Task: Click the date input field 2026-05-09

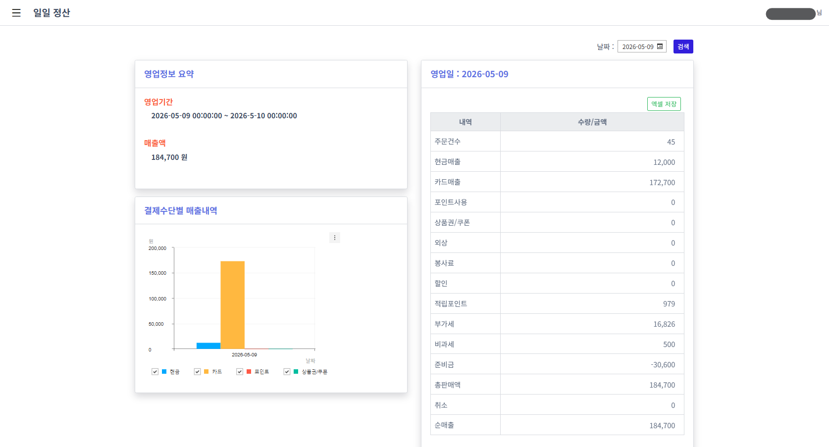Action: click(x=642, y=47)
